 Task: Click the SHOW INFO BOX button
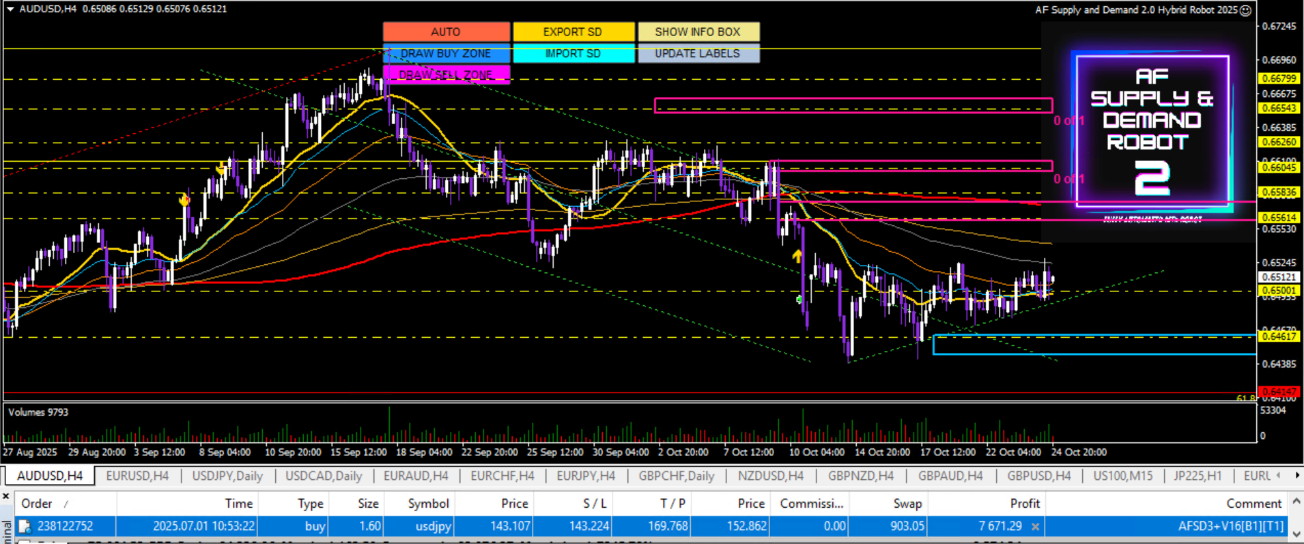[x=698, y=31]
